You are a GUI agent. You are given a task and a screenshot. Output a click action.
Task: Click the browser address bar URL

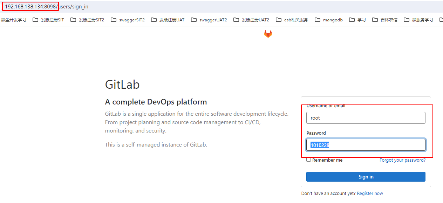[x=47, y=7]
